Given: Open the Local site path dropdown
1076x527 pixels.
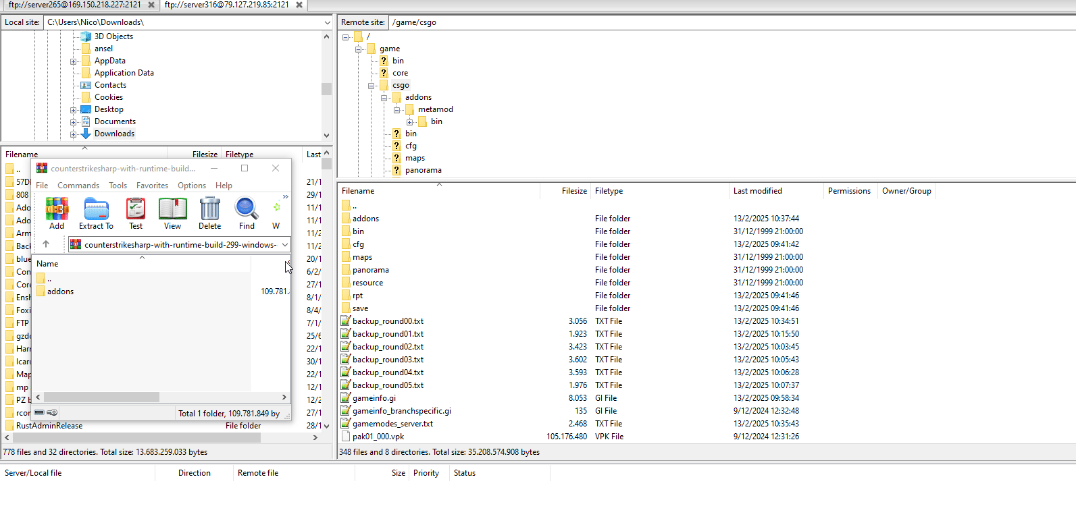Looking at the screenshot, I should pyautogui.click(x=327, y=22).
